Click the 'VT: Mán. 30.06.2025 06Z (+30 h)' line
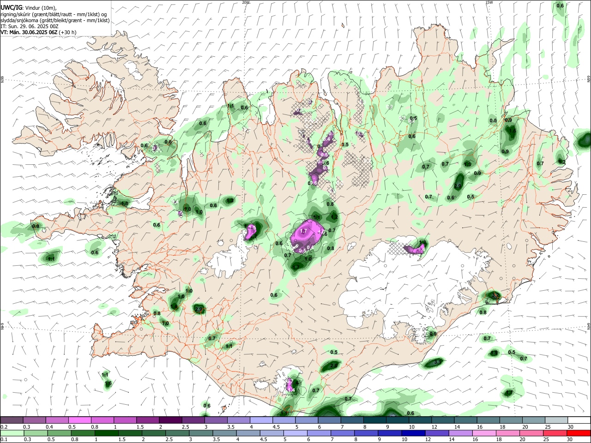This screenshot has height=443, width=591. [38, 32]
